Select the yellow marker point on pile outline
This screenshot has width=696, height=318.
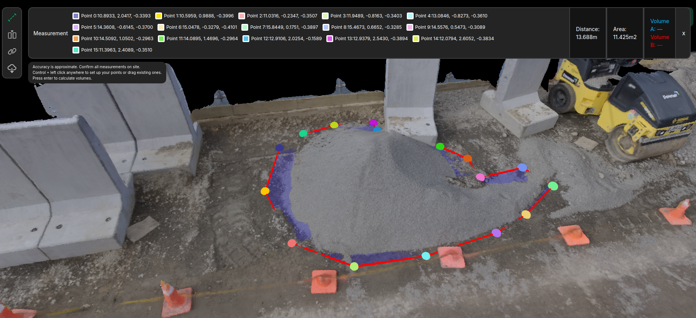pos(265,191)
